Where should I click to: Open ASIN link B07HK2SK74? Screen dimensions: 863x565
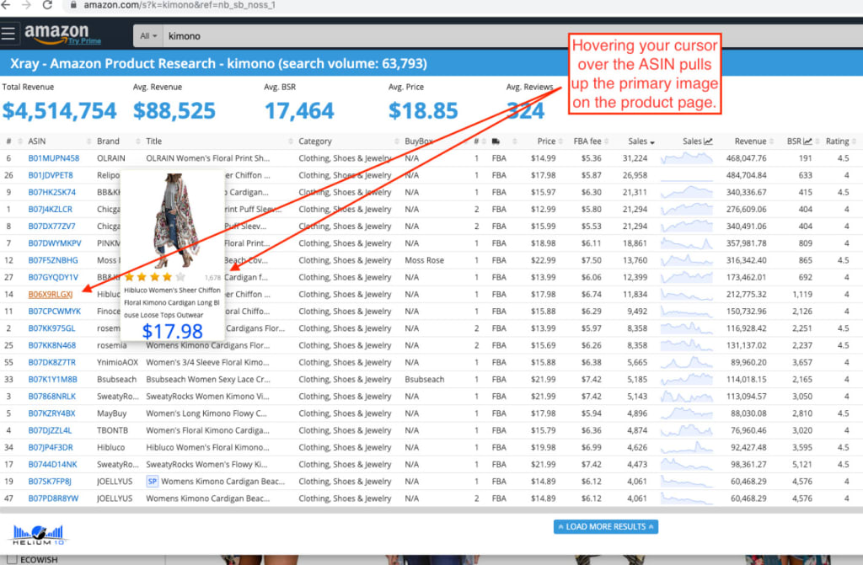pyautogui.click(x=51, y=193)
